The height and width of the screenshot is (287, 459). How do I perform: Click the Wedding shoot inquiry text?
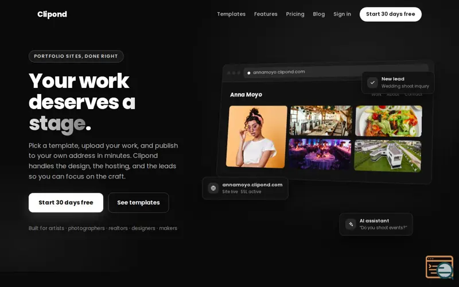click(x=405, y=86)
